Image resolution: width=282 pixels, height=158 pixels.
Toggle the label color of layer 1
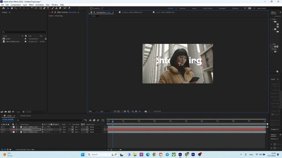[x=14, y=127]
